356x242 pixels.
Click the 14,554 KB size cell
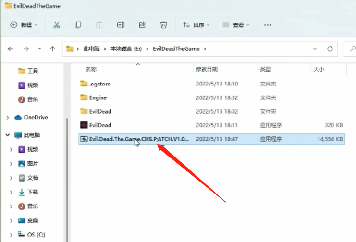click(x=330, y=139)
